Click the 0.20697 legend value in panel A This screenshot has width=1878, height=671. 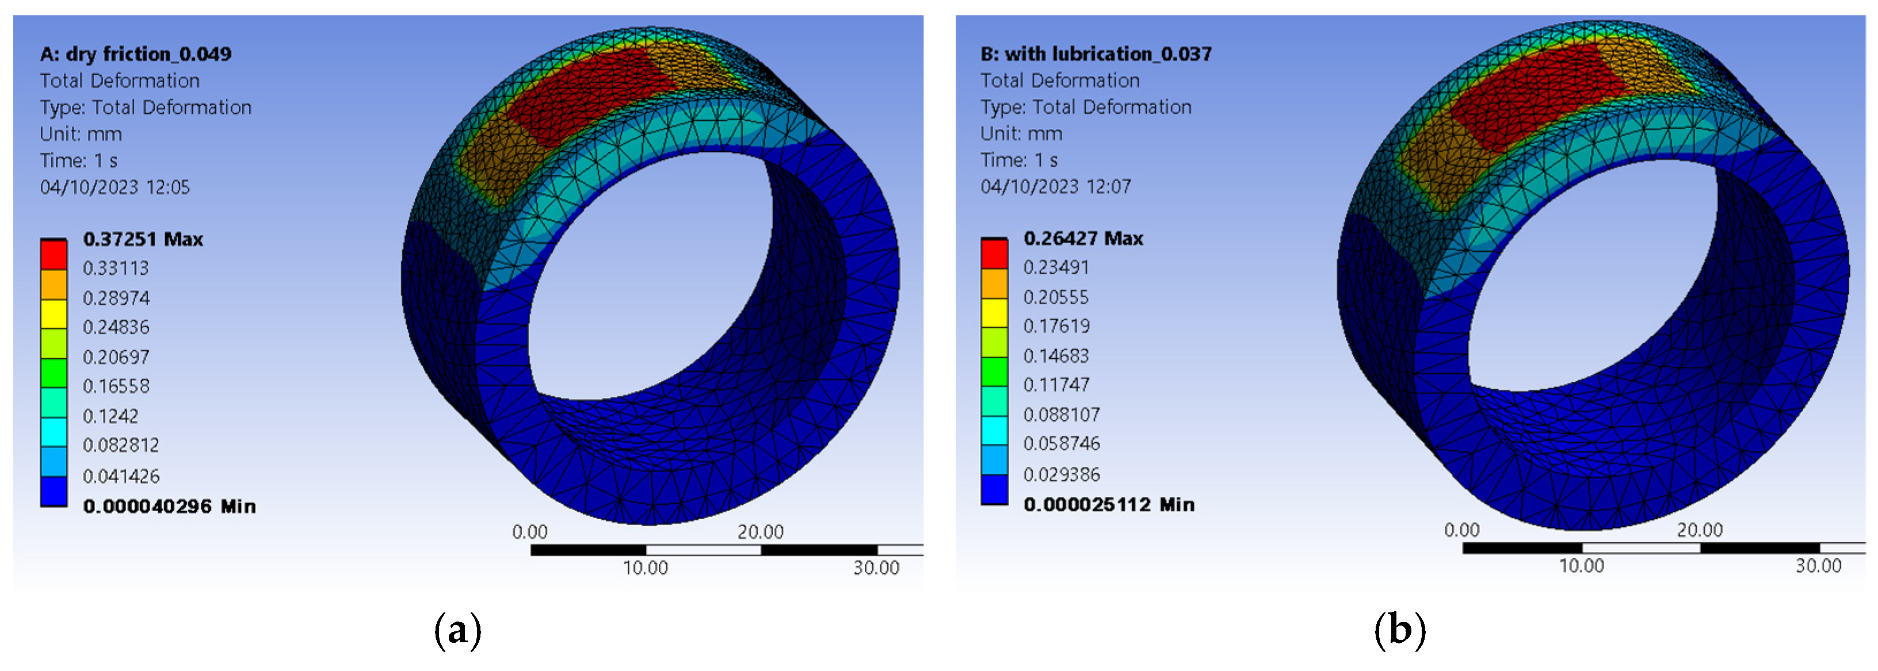tap(116, 357)
